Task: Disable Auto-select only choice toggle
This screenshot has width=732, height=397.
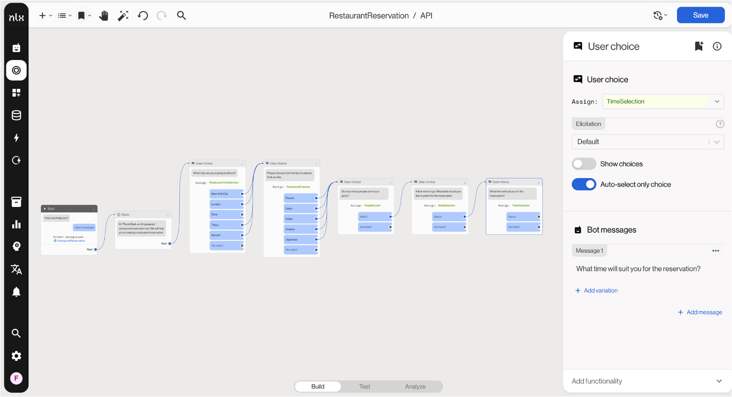Action: point(584,185)
